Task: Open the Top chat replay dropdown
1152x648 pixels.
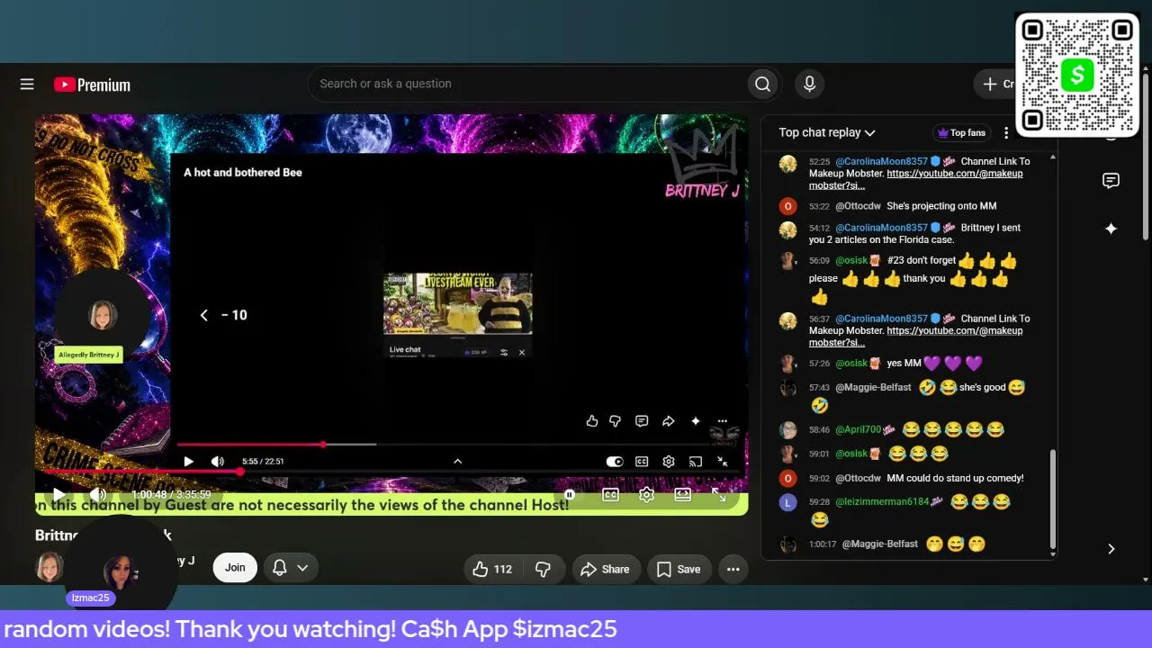Action: coord(827,132)
